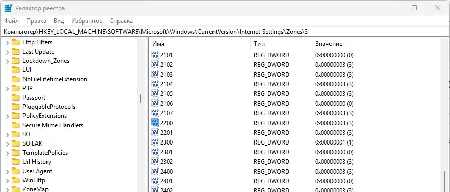Select the User Agent key label
The height and width of the screenshot is (192, 450).
(x=37, y=171)
